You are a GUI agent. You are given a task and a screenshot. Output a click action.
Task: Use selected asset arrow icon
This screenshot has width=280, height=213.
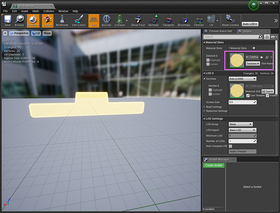point(262,57)
